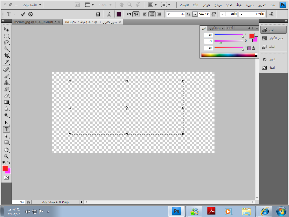Expand the font size dropdown
The image size is (289, 217).
[x=195, y=14]
